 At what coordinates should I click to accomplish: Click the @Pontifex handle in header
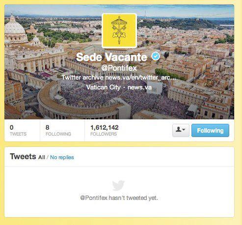click(119, 68)
